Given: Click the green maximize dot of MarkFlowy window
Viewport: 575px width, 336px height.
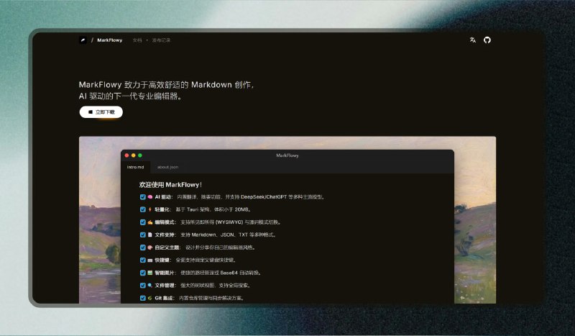Looking at the screenshot, I should pos(140,155).
